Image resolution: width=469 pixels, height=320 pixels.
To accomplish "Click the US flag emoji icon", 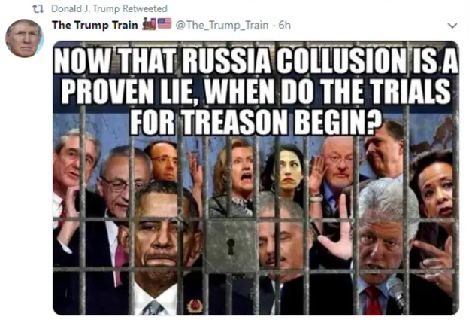I will pos(164,23).
